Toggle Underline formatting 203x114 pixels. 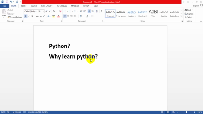32,16
